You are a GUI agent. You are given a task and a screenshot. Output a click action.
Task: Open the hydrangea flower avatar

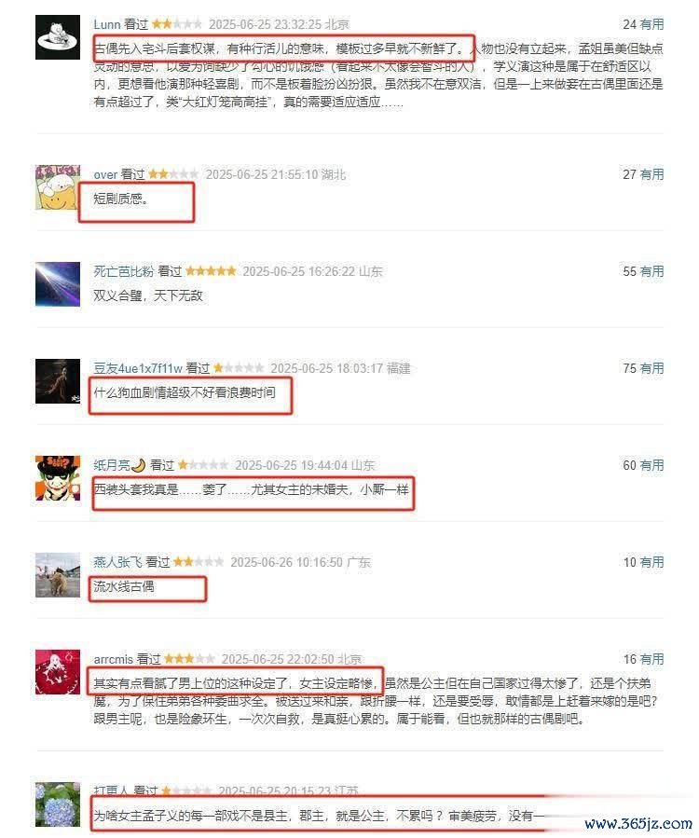[58, 804]
